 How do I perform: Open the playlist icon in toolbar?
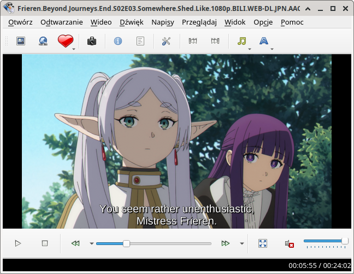pyautogui.click(x=140, y=41)
